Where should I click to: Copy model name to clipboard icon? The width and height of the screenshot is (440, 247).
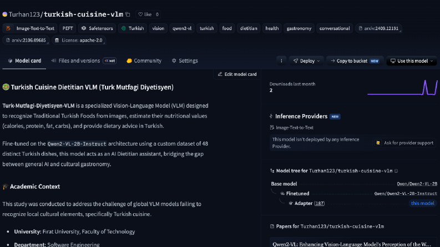click(x=128, y=14)
